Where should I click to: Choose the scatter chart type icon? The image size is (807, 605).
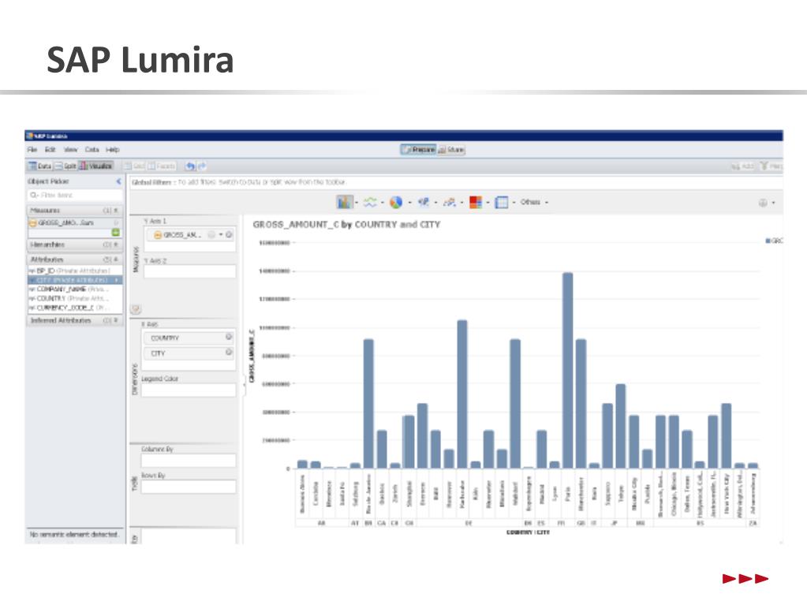pos(450,202)
